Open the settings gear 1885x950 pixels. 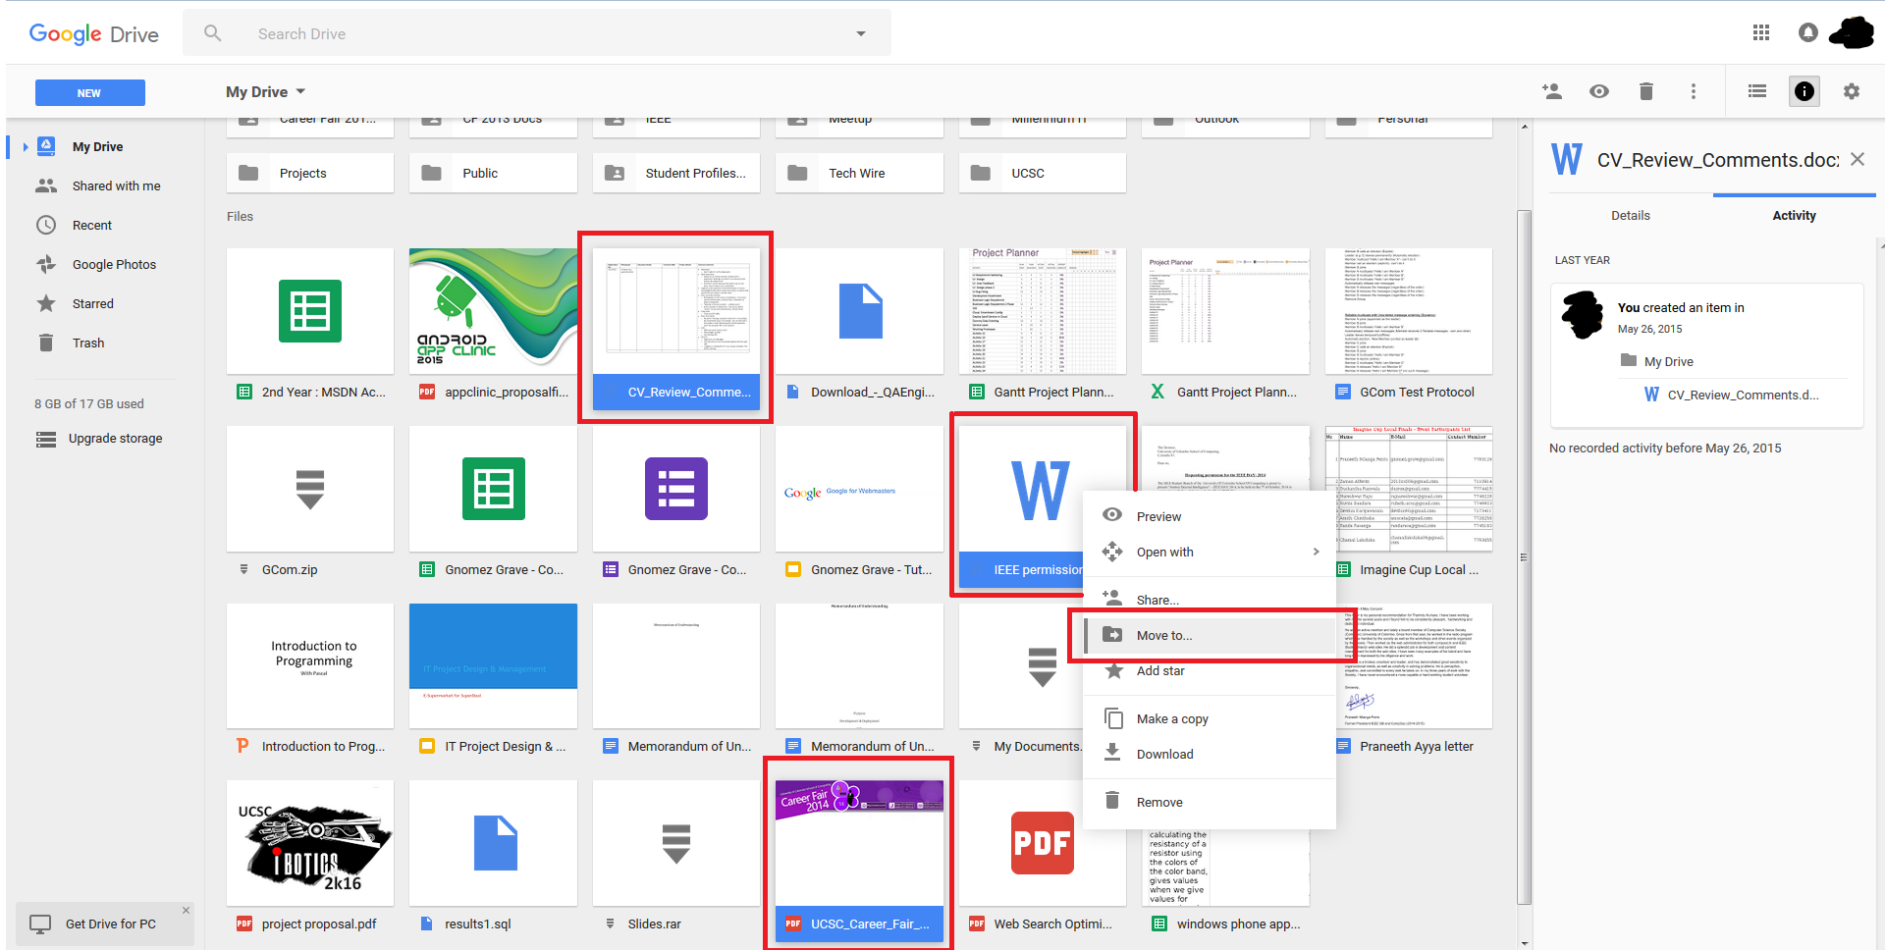[1852, 91]
